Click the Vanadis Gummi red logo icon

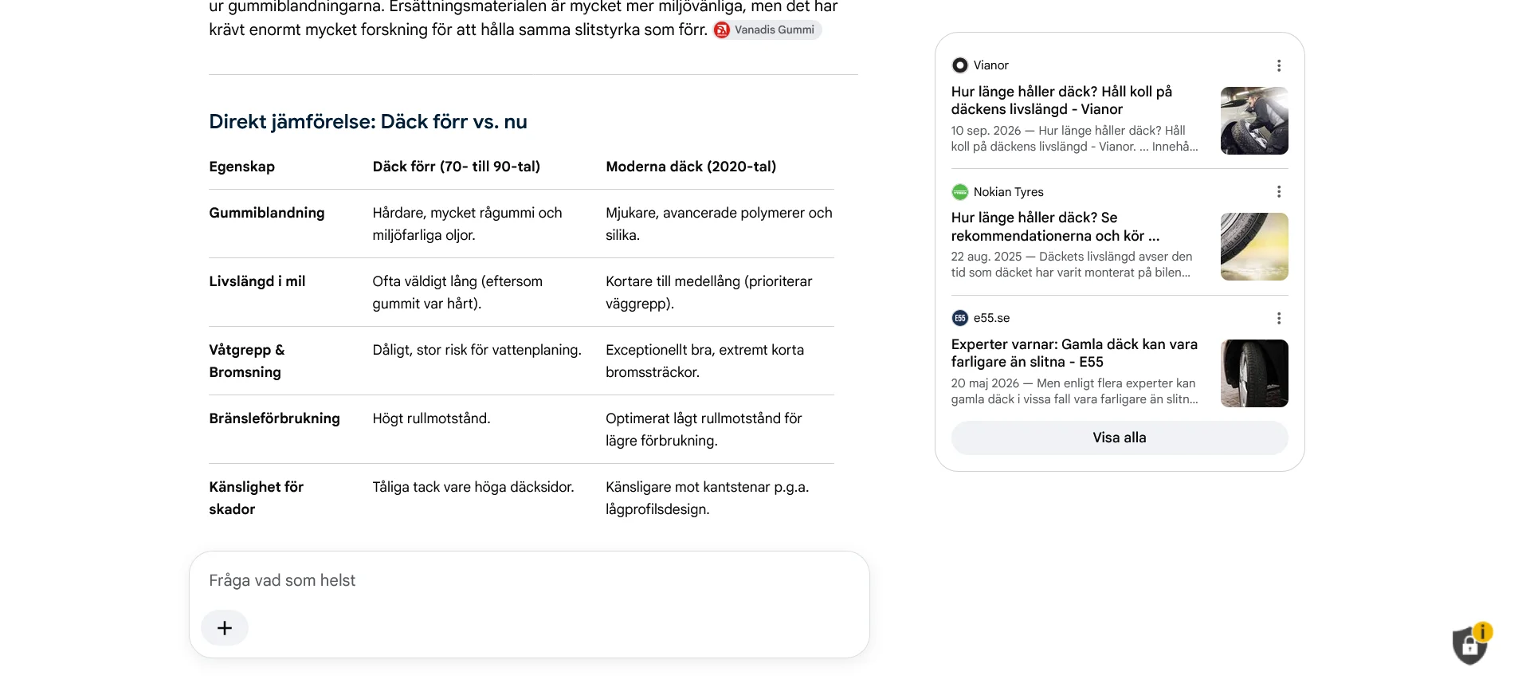[722, 30]
